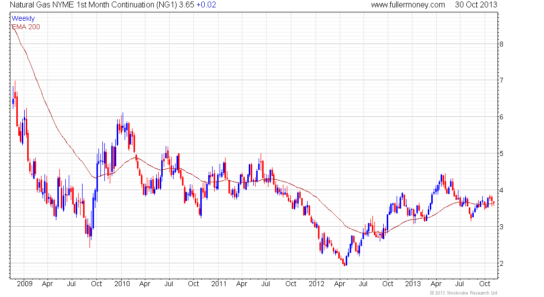Click the price level 2 axis label
The height and width of the screenshot is (297, 544).
501,263
